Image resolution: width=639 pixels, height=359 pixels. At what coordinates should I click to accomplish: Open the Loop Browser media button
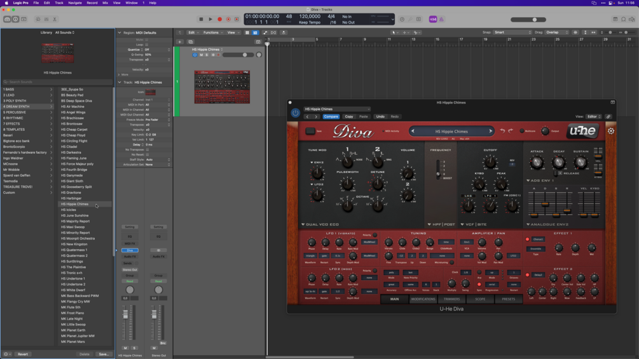click(x=631, y=19)
